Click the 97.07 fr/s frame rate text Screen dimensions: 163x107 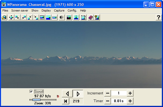[43, 96]
